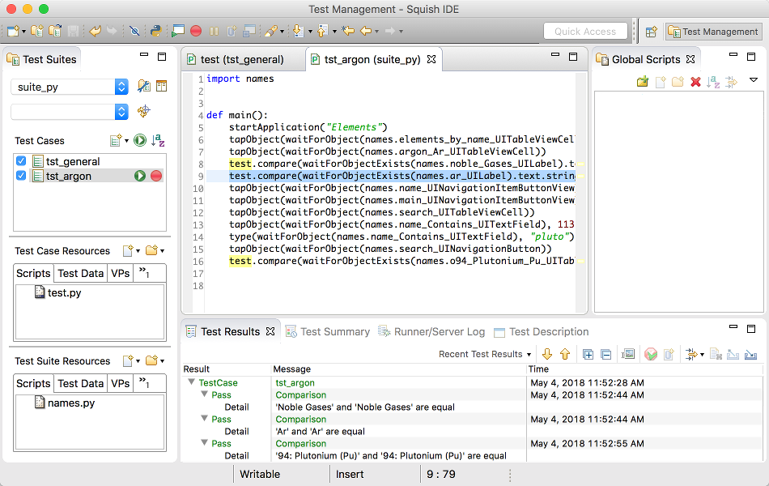Click the red Record button in main toolbar
Viewport: 769px width, 486px height.
196,32
